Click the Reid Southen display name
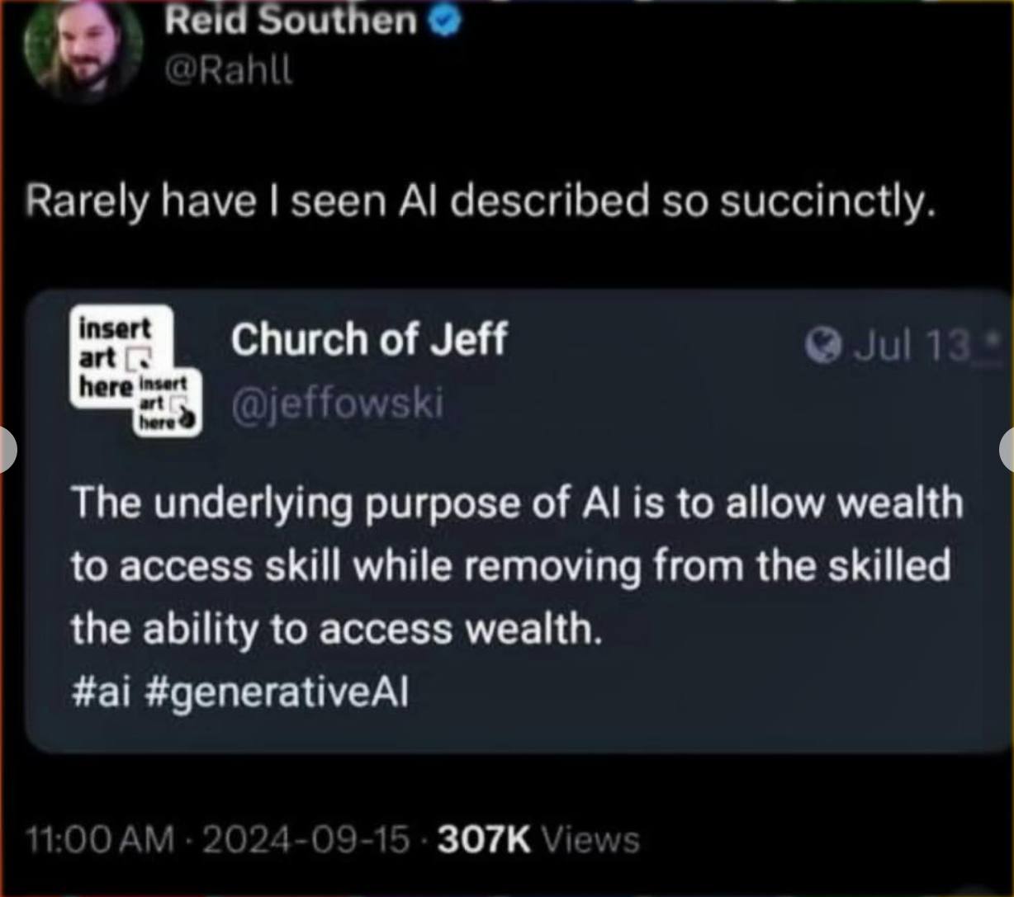 (x=291, y=19)
